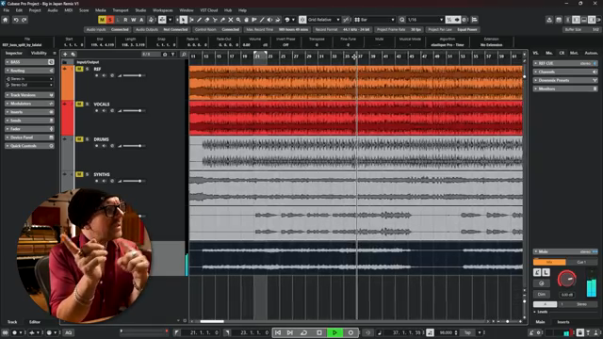The width and height of the screenshot is (603, 339).
Task: Click the Stop button in transport
Action: 319,332
